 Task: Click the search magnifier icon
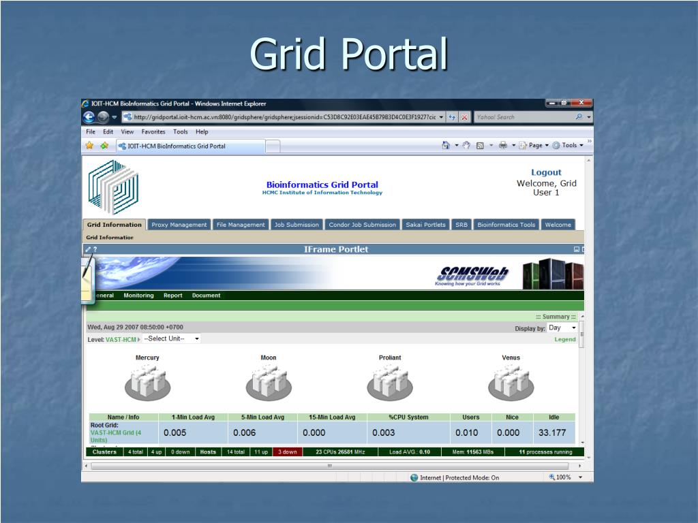pos(579,117)
